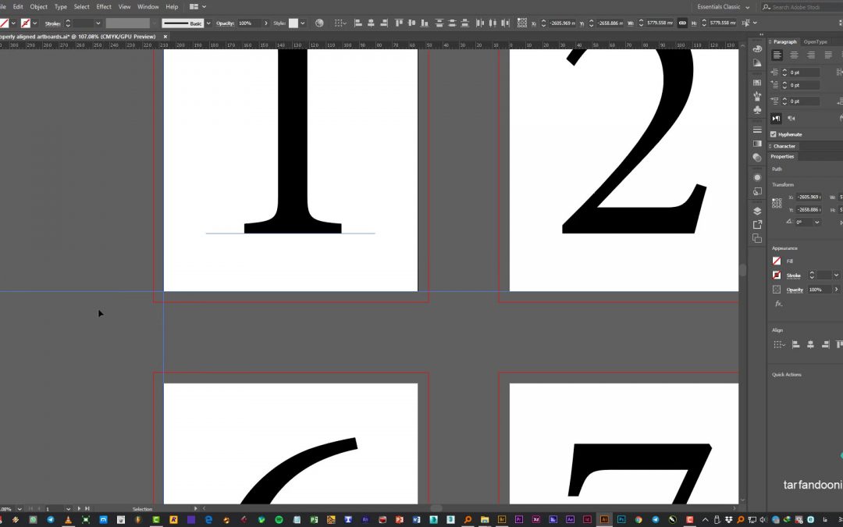Click the Fill color swatch in Appearance
The width and height of the screenshot is (843, 527).
(777, 261)
